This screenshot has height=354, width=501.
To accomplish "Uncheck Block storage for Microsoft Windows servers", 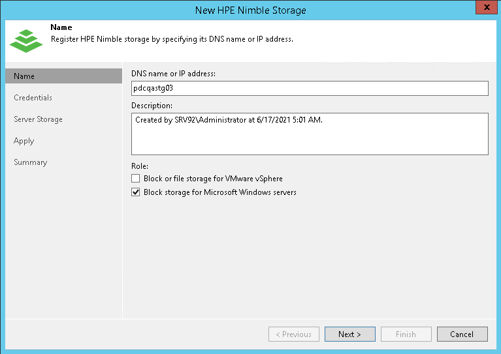I will click(x=136, y=192).
